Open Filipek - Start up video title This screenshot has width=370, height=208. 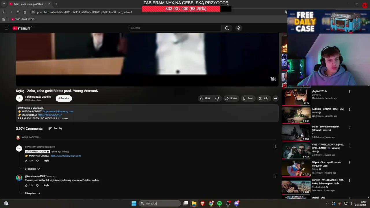click(326, 164)
